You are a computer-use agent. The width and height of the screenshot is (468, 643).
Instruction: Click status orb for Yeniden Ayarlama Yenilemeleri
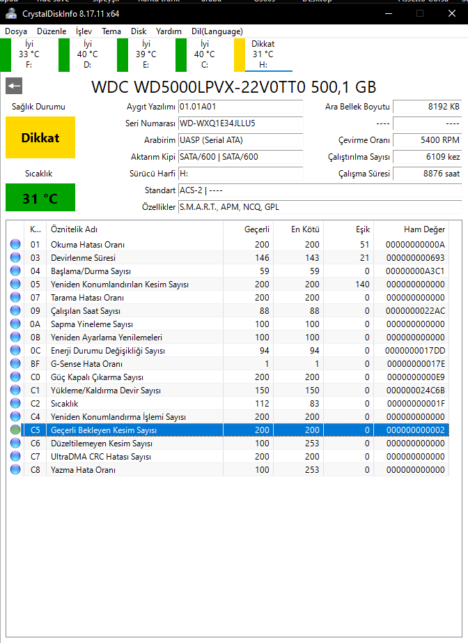point(15,337)
